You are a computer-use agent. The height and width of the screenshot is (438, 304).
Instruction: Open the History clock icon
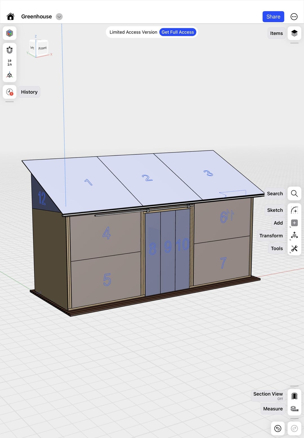click(10, 92)
